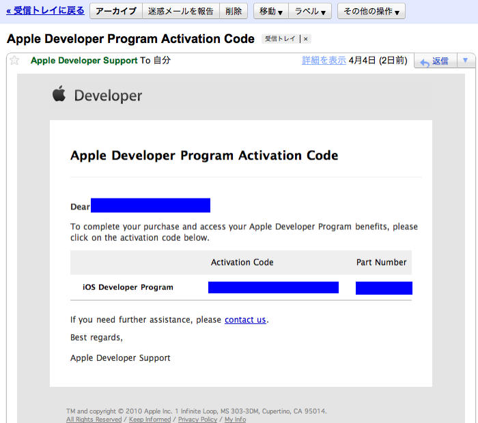Click 'TM and copyright © 2010 Apple Inc.' line
Image resolution: width=478 pixels, height=423 pixels.
(x=197, y=411)
